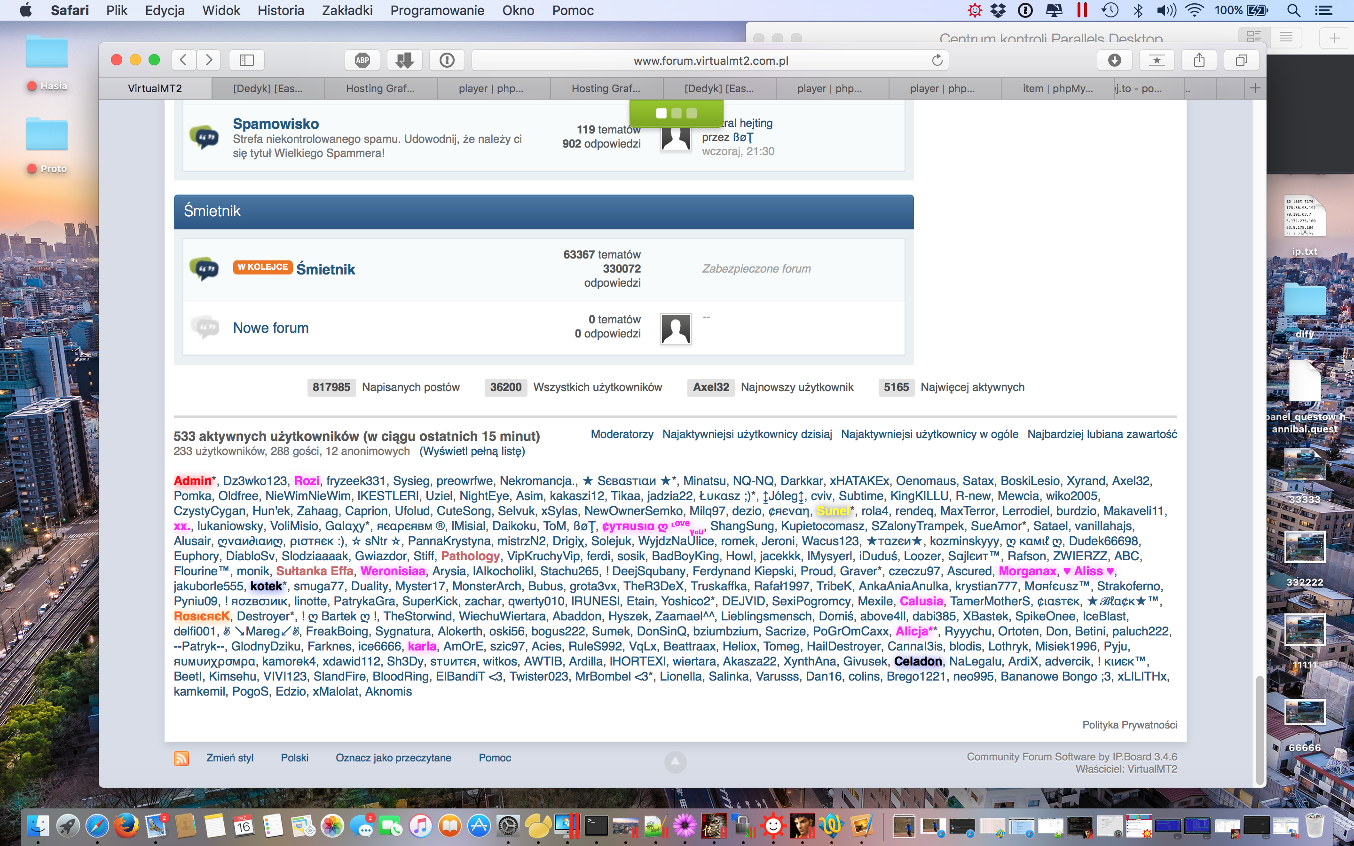Click the newest user name Axel32

pos(710,387)
